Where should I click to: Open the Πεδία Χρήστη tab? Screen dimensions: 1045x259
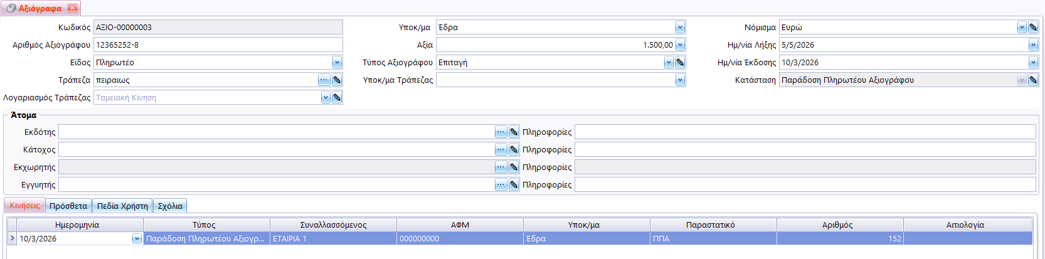[122, 206]
